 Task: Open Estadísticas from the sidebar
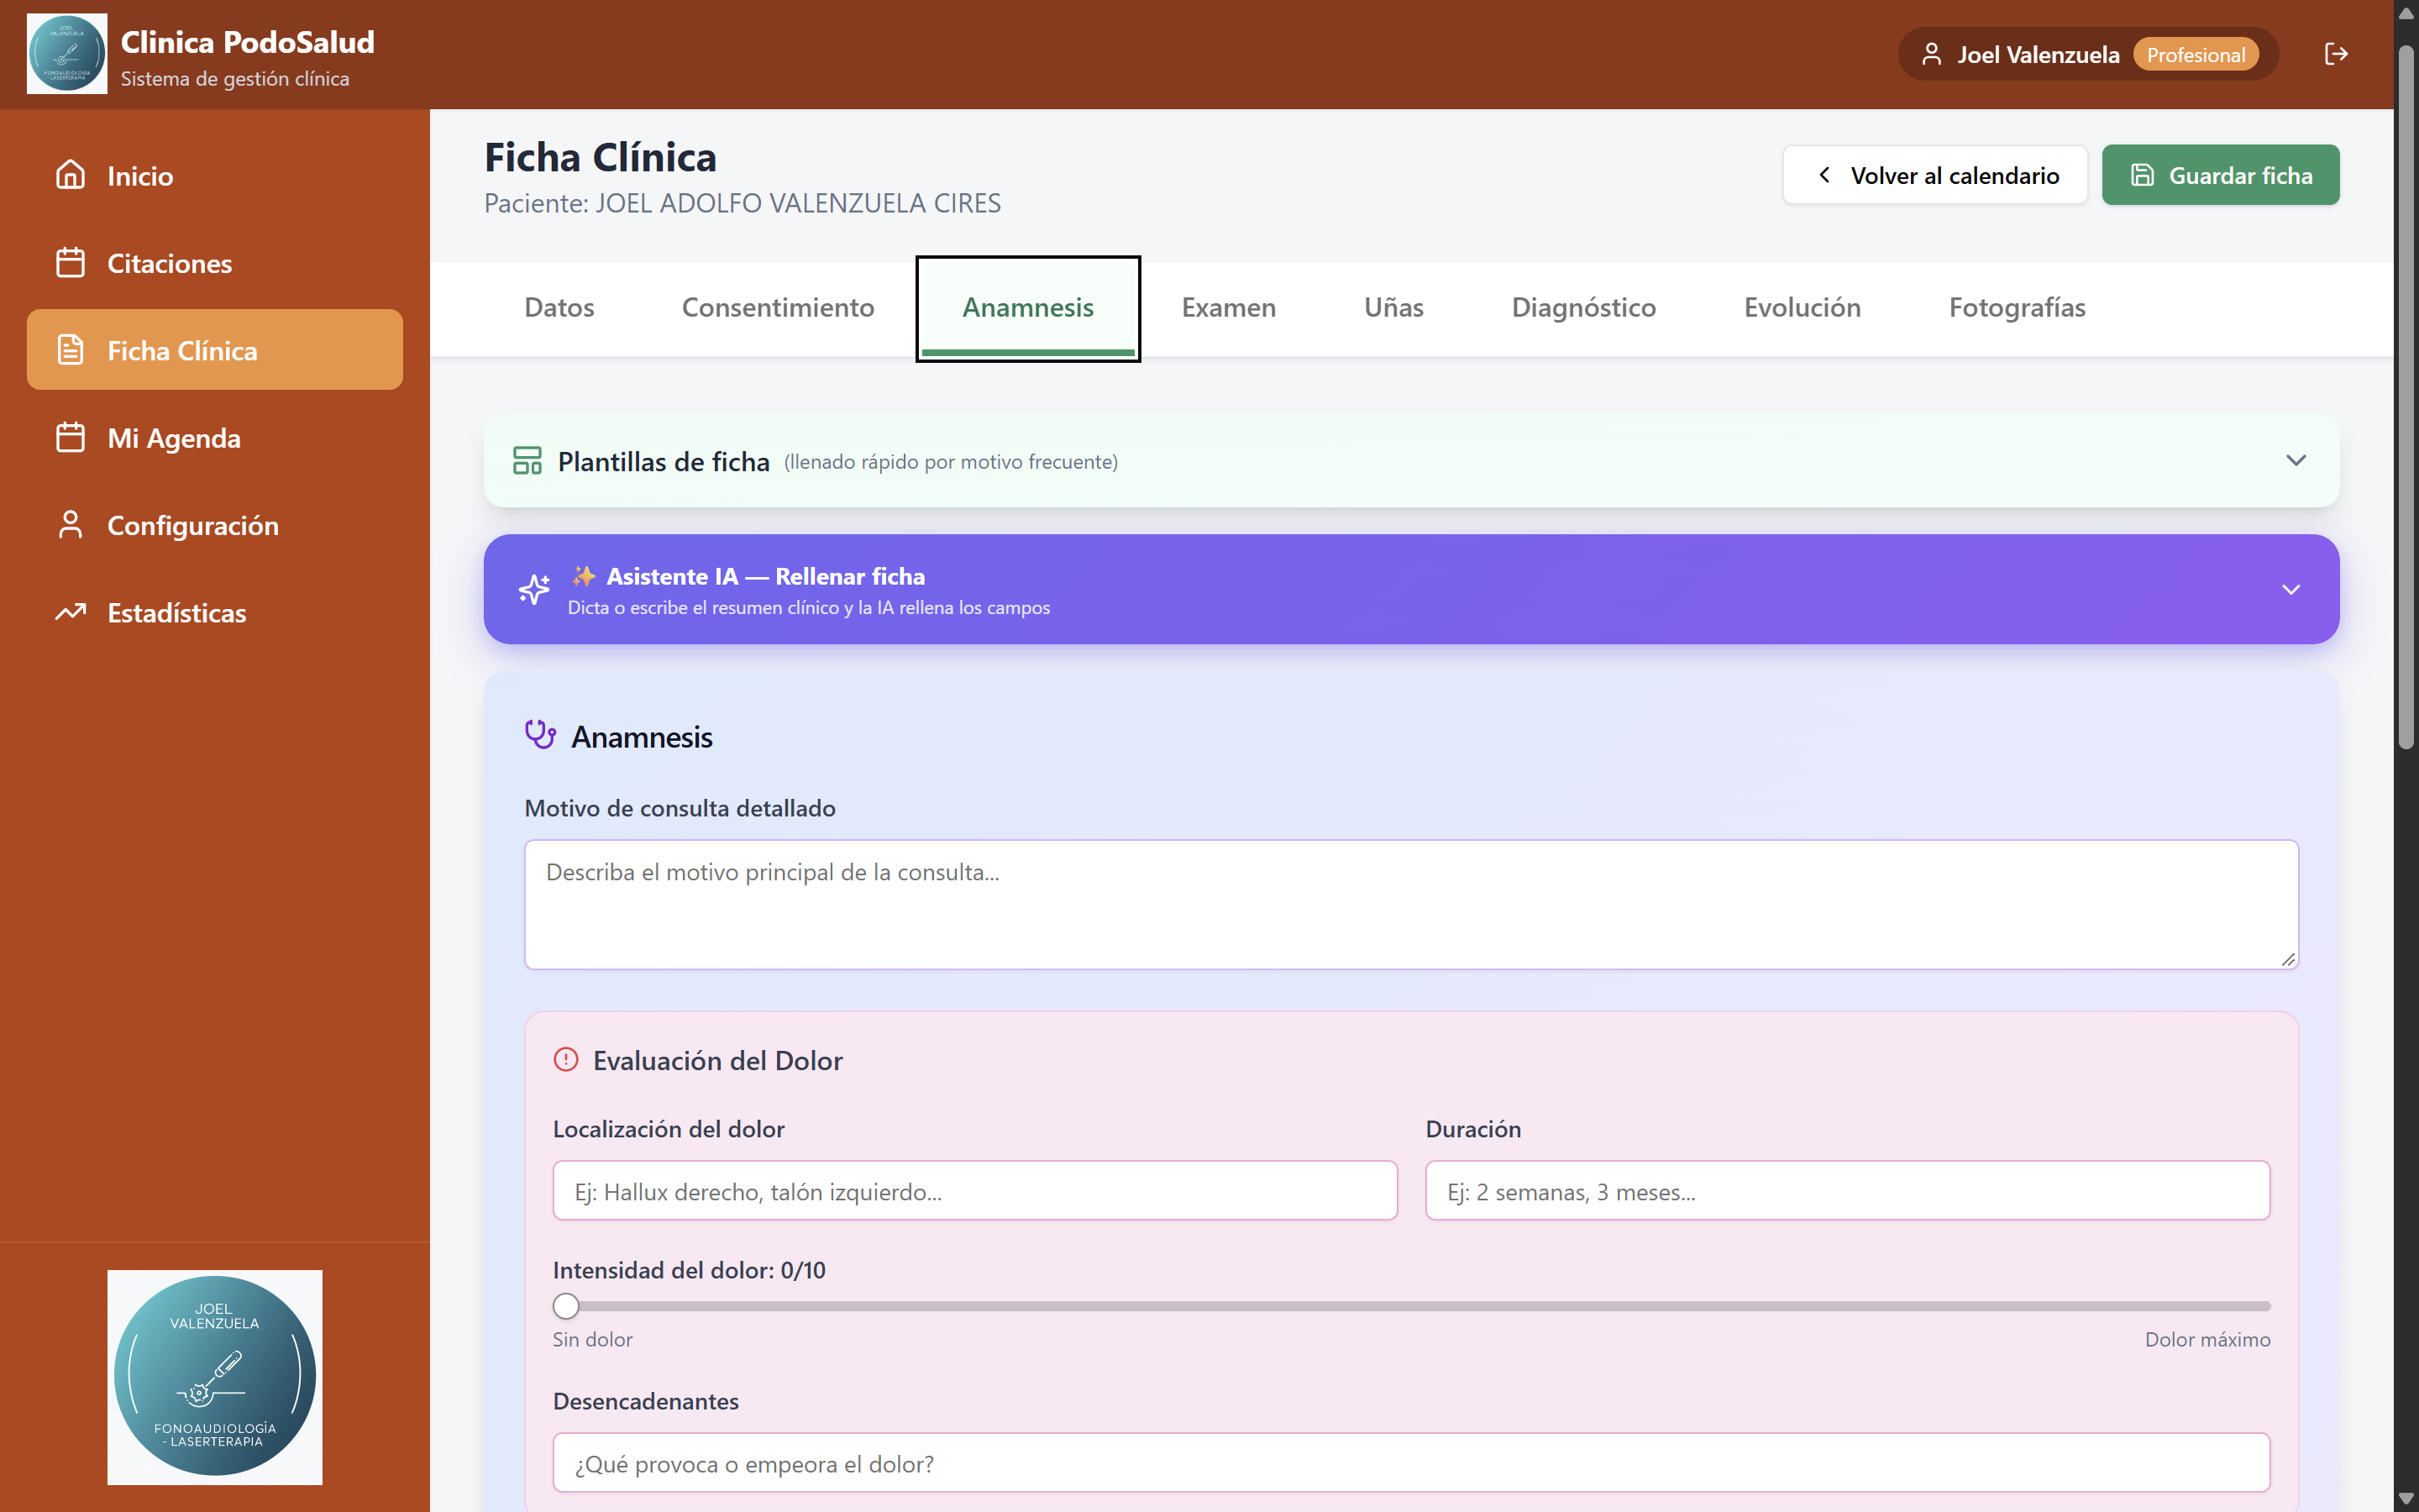click(215, 612)
